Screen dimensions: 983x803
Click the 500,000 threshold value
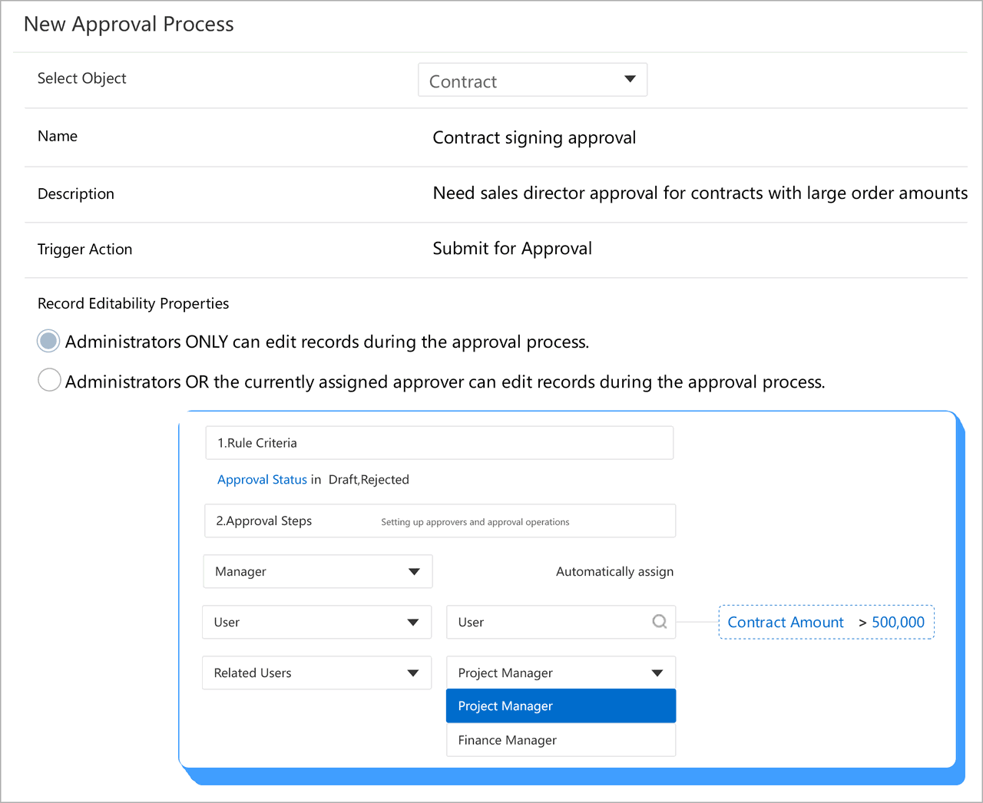point(898,623)
